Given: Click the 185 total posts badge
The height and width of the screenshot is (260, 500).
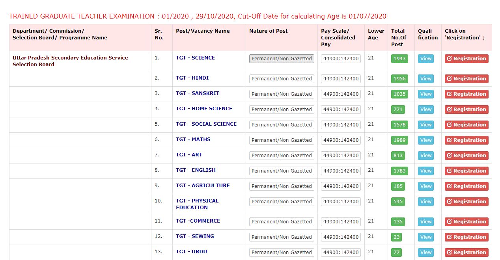Looking at the screenshot, I should [398, 186].
